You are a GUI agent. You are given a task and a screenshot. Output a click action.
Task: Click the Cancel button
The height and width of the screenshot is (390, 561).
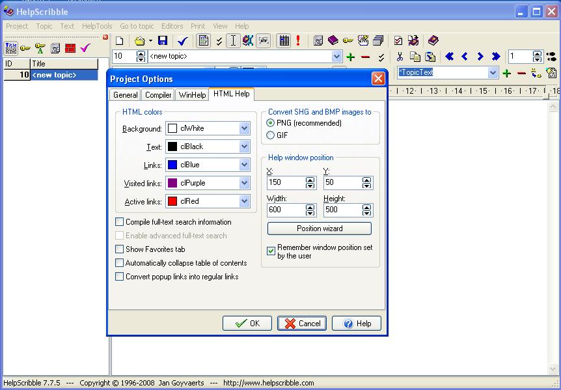[302, 324]
